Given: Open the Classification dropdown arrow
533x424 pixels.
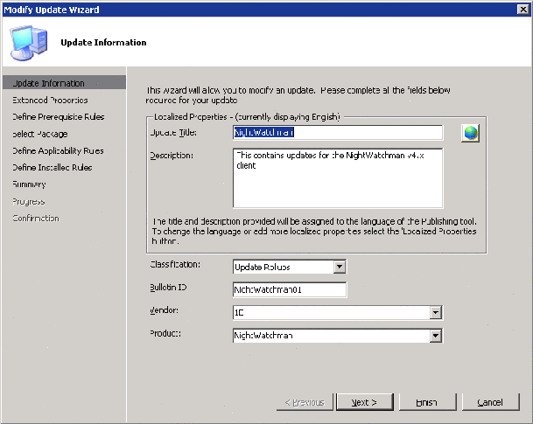Looking at the screenshot, I should [340, 267].
